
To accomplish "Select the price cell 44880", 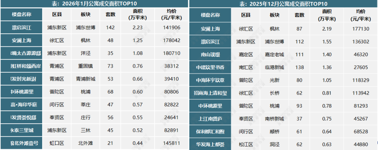I will click(x=360, y=145).
